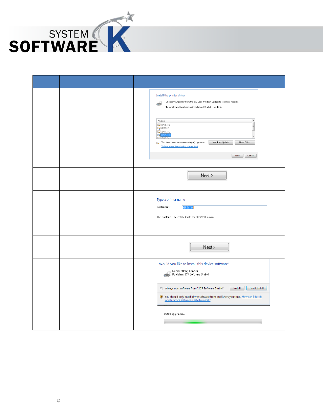Click the printer icon in driver dialog

pos(159,104)
